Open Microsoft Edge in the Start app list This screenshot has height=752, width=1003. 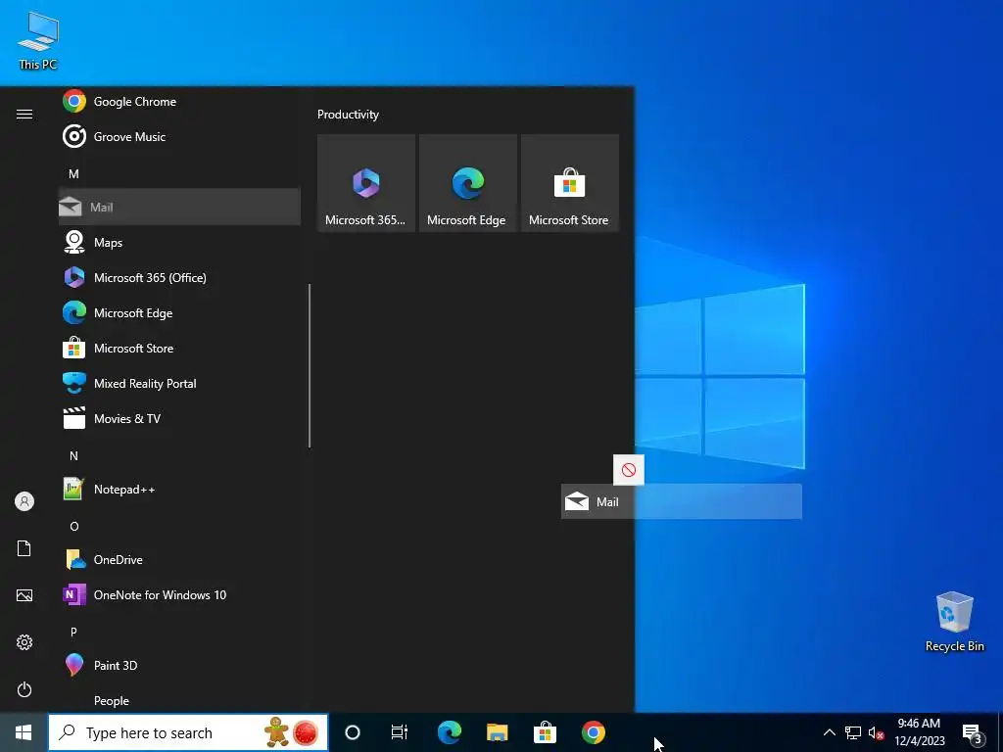point(179,312)
